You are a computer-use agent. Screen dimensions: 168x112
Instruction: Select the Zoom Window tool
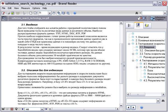coord(59,13)
